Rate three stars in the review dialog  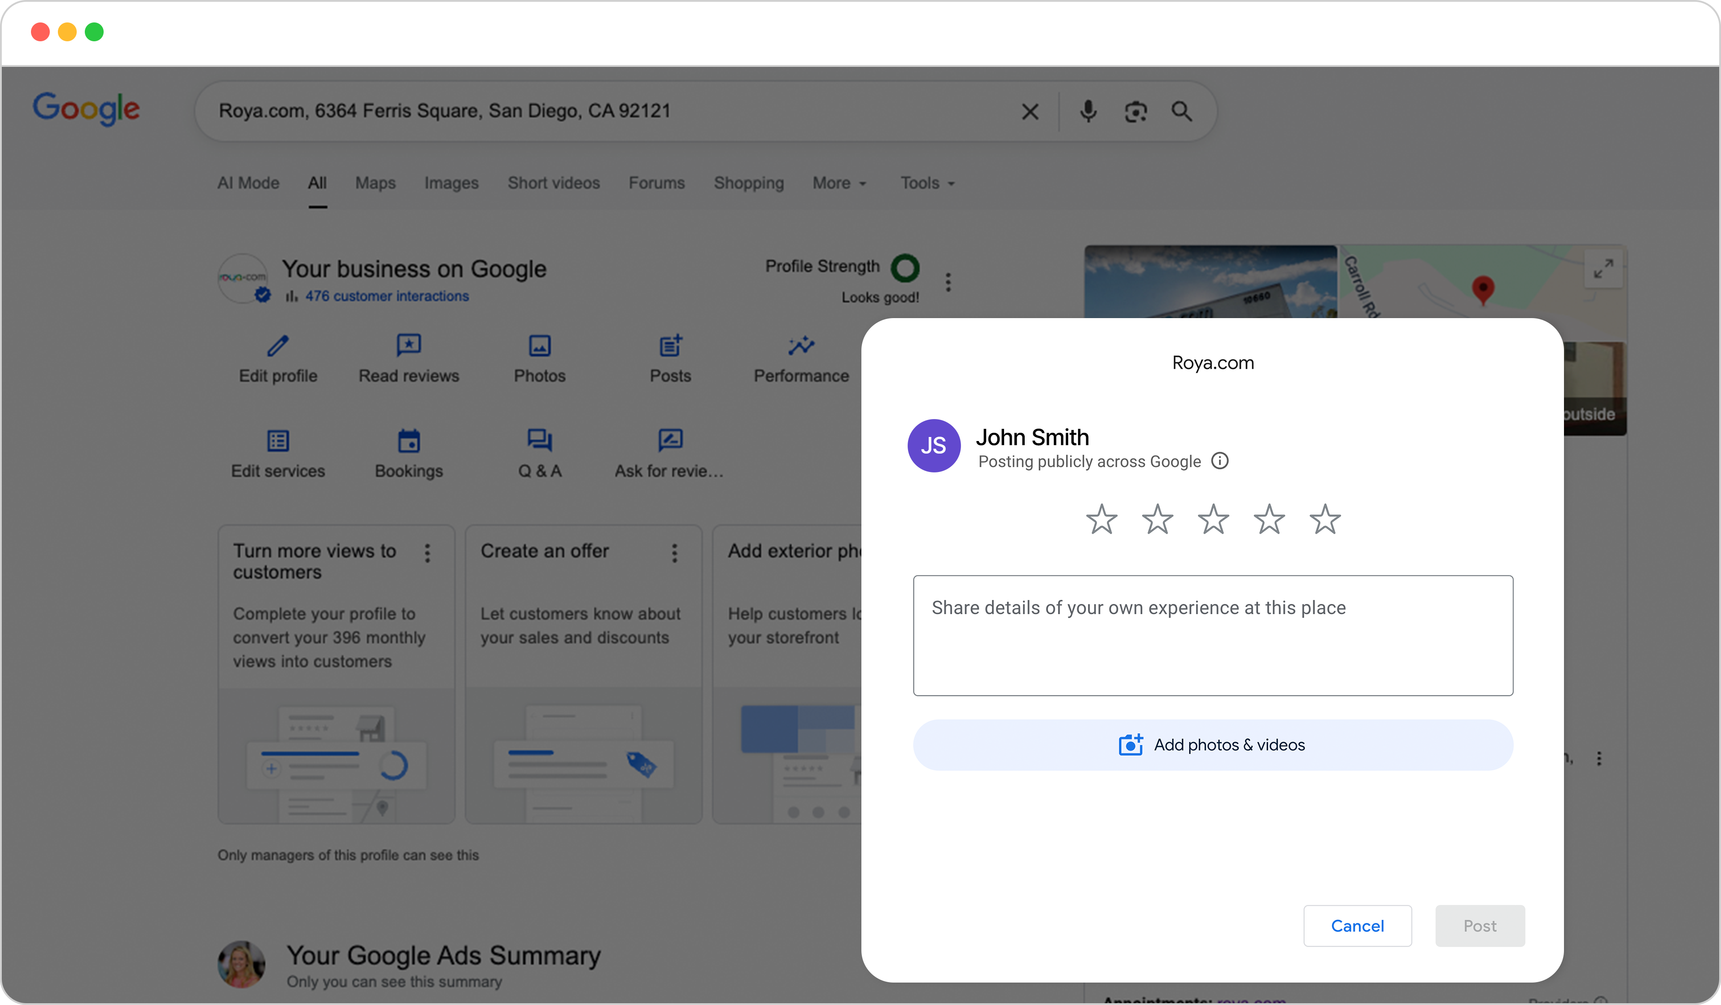click(1213, 520)
